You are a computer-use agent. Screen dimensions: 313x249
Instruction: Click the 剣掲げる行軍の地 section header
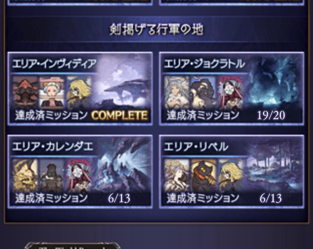click(x=156, y=29)
